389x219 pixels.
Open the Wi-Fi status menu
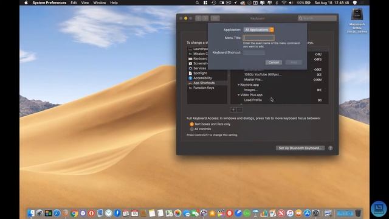[x=284, y=2]
